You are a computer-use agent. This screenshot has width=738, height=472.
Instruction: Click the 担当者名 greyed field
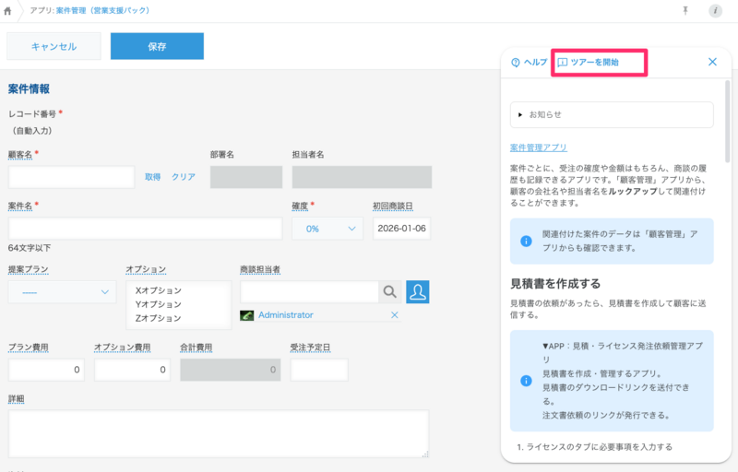pos(362,177)
